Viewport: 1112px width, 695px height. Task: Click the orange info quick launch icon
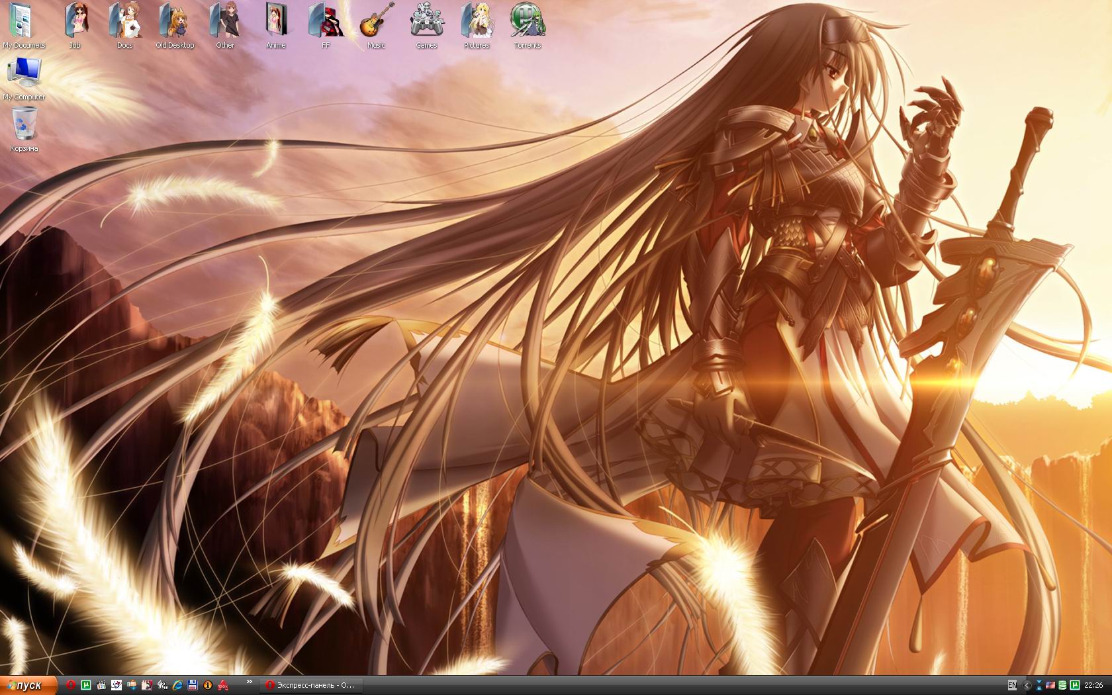(x=208, y=685)
